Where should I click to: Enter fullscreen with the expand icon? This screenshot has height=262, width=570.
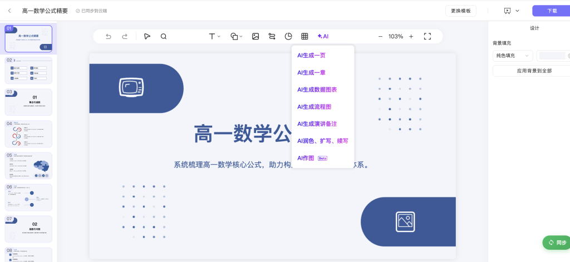coord(427,36)
